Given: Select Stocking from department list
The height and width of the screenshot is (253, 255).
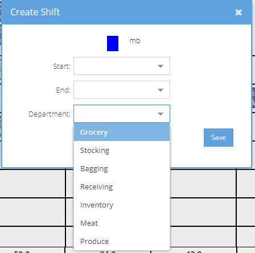Looking at the screenshot, I should tap(122, 150).
